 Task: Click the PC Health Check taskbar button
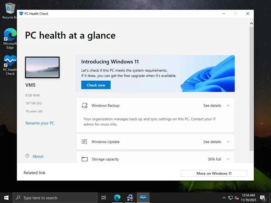pyautogui.click(x=143, y=198)
